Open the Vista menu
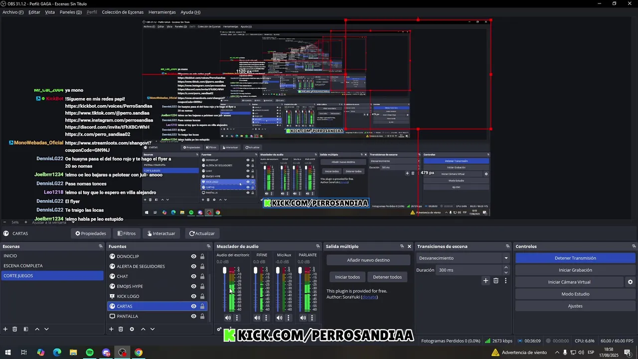638x359 pixels. pyautogui.click(x=50, y=12)
